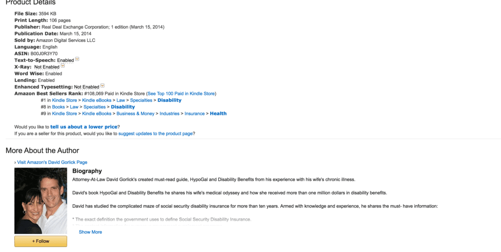This screenshot has width=501, height=252.
Task: Click See Top 100 Paid in Kindle Store
Action: coord(181,93)
